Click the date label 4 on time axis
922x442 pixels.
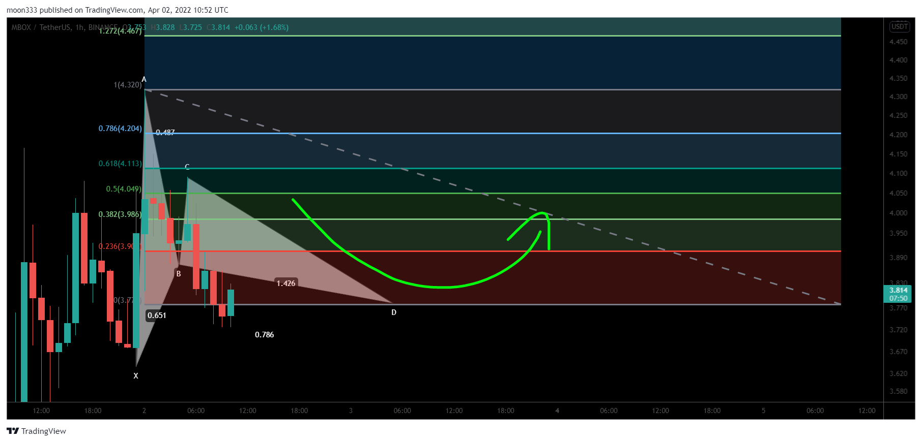pyautogui.click(x=557, y=411)
